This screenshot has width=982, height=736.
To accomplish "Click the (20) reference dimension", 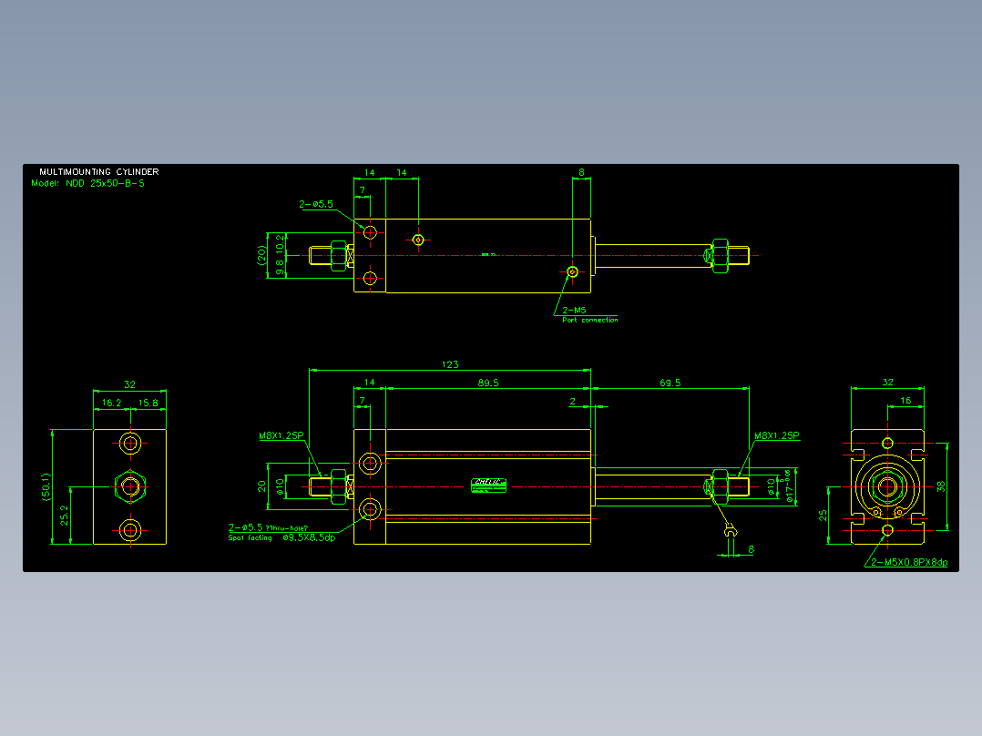I will [x=261, y=255].
